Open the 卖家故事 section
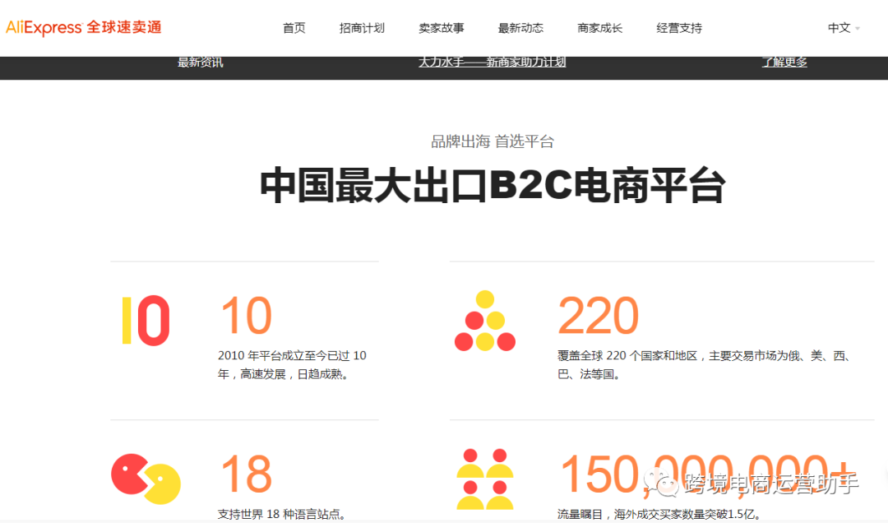888x523 pixels. pos(441,27)
